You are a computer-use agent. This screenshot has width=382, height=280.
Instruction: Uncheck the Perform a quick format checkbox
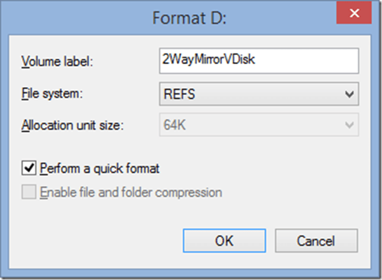[x=29, y=168]
